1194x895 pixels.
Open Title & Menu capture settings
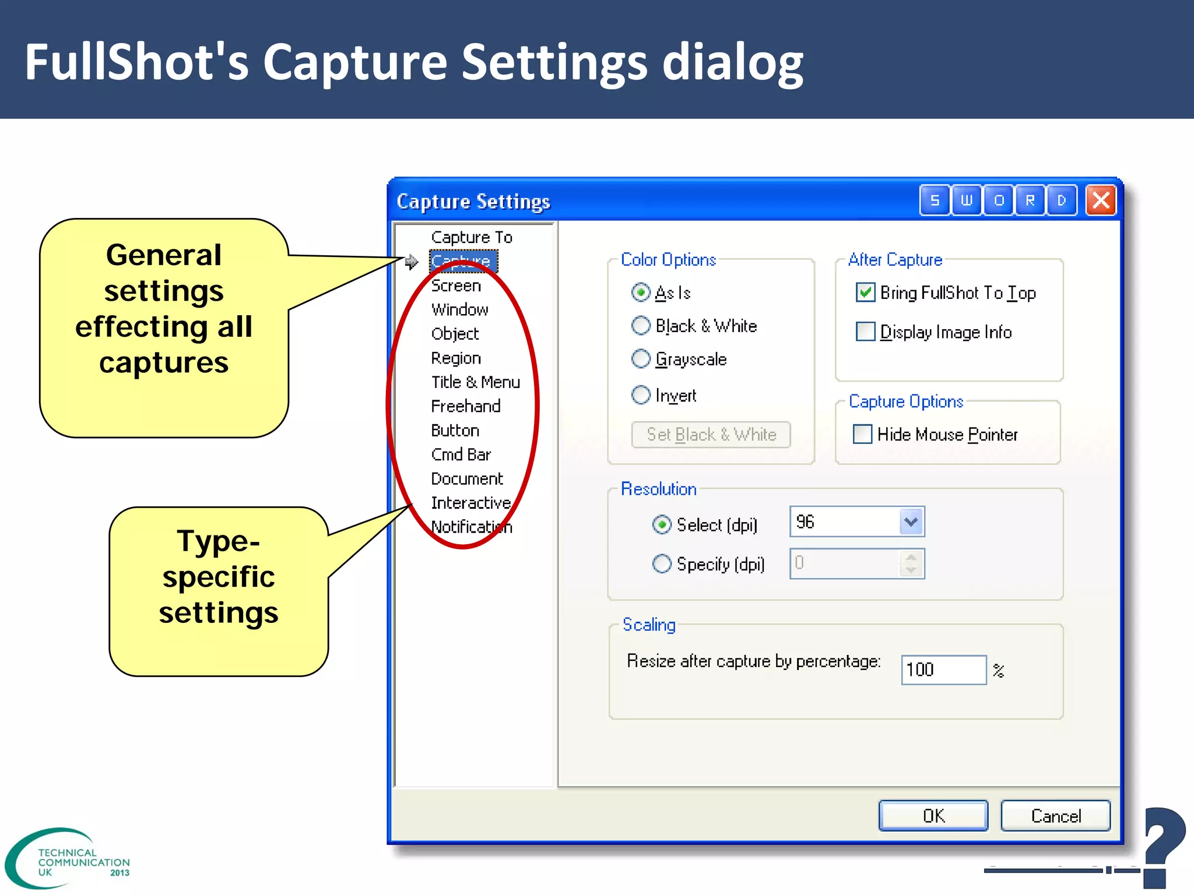[475, 382]
